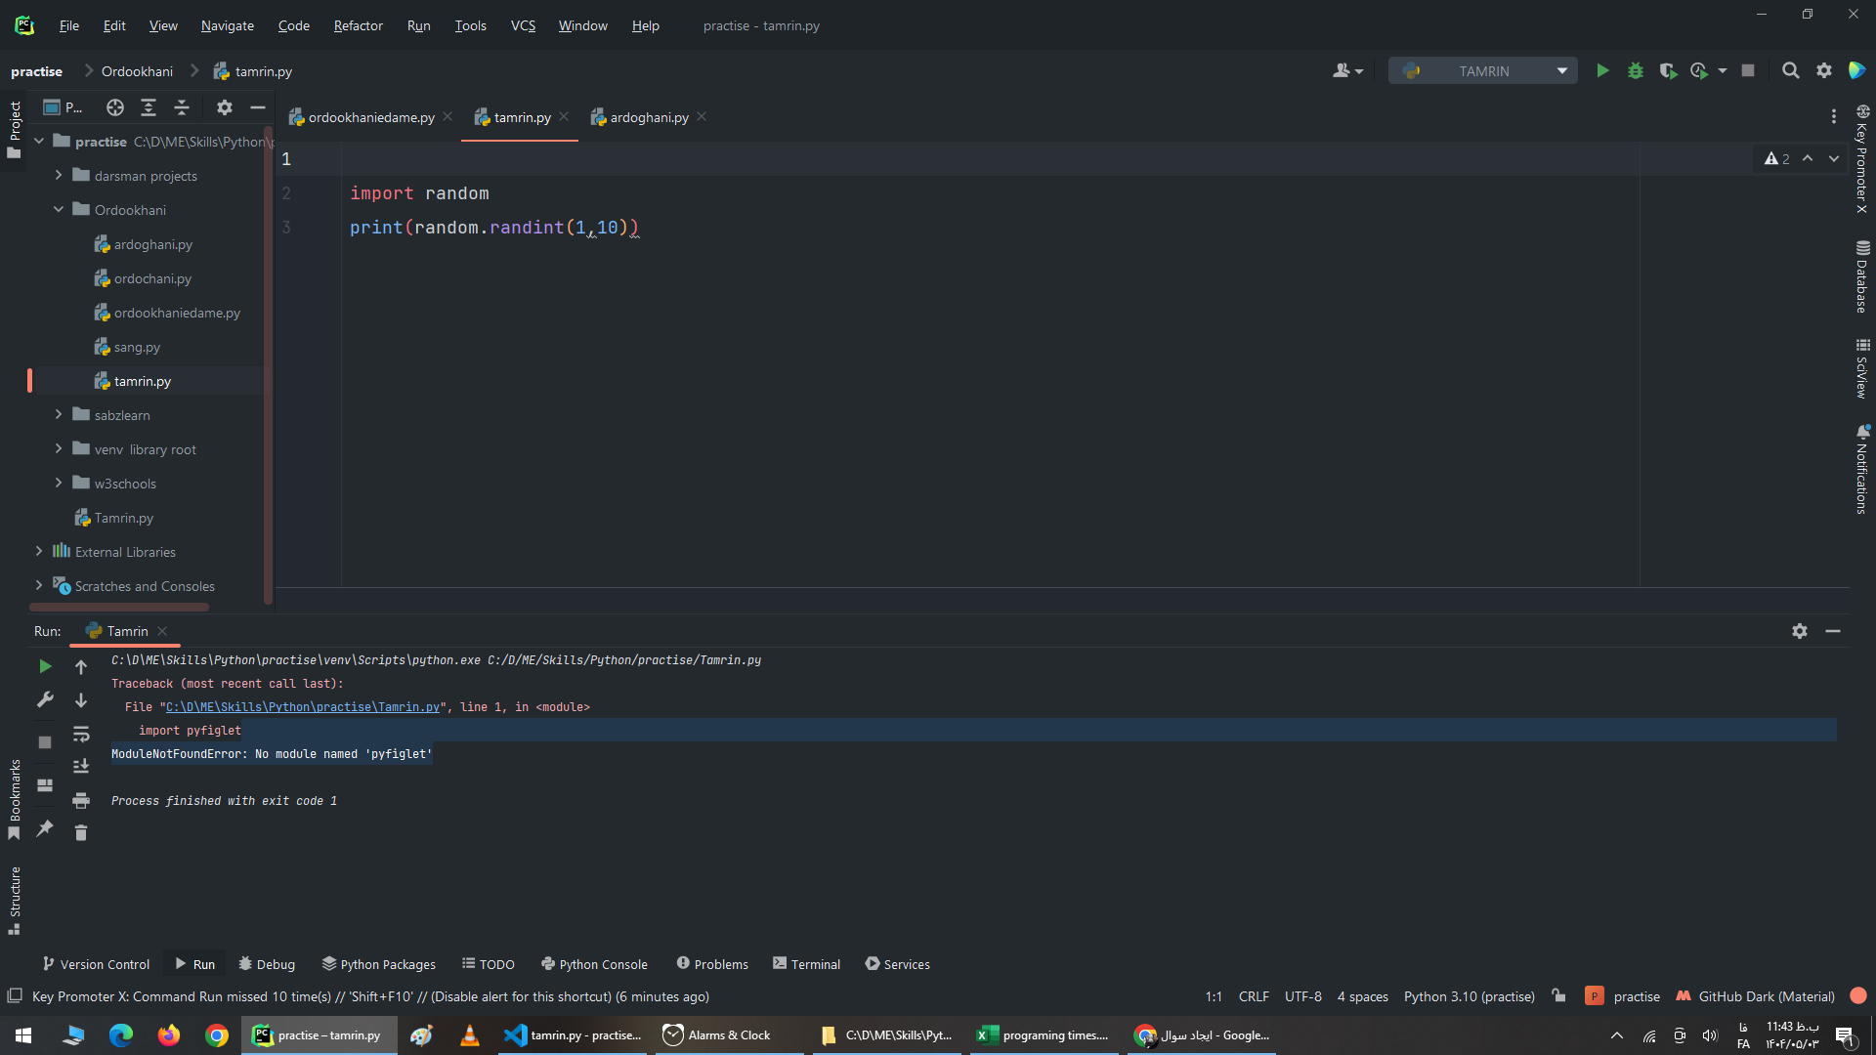Open the Refactor menu
The image size is (1876, 1055).
click(x=358, y=25)
